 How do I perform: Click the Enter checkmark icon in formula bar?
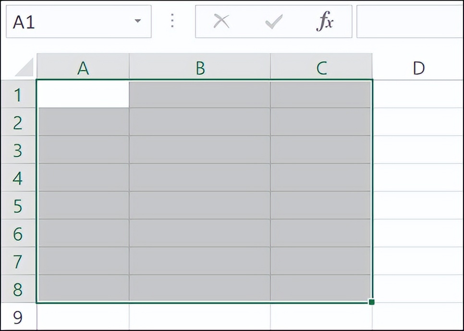point(274,22)
